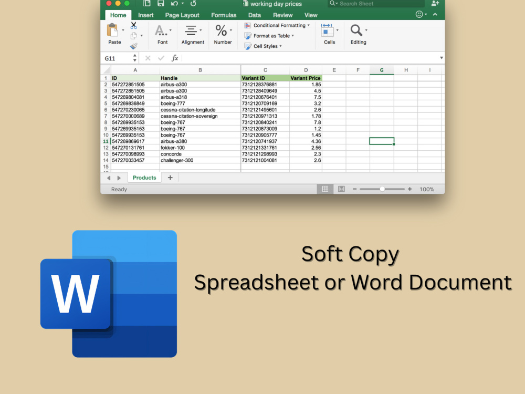Select cell with Variant ID 7312128376881
This screenshot has width=525, height=394.
tap(265, 85)
